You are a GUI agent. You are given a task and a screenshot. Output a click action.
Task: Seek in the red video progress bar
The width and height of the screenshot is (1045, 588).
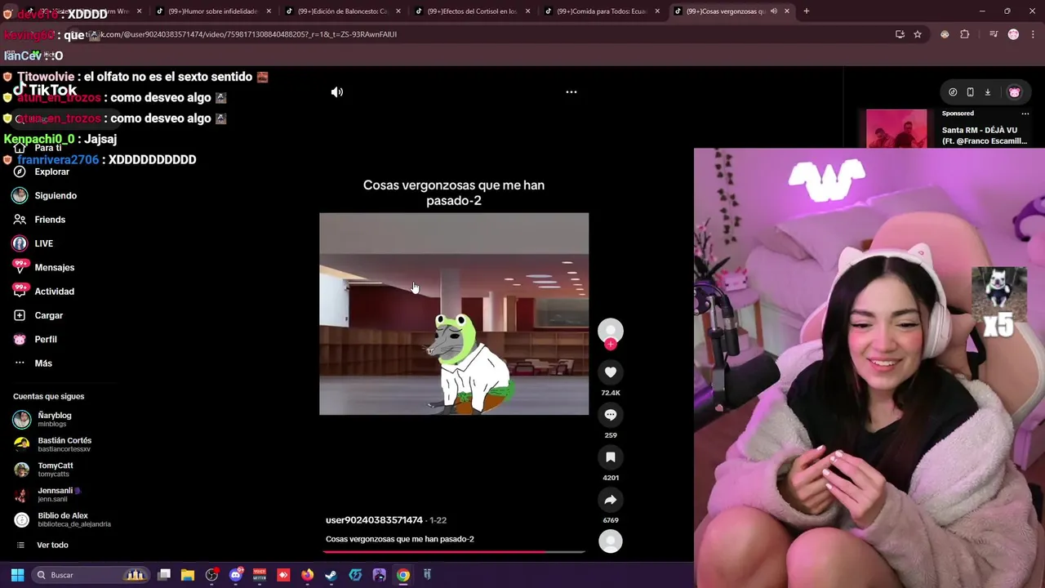click(x=454, y=552)
